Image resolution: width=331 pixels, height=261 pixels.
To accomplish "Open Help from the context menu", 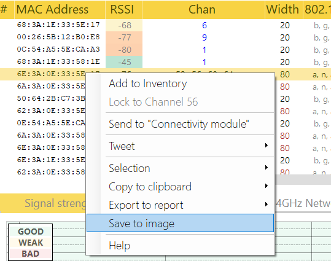I will (x=181, y=246).
